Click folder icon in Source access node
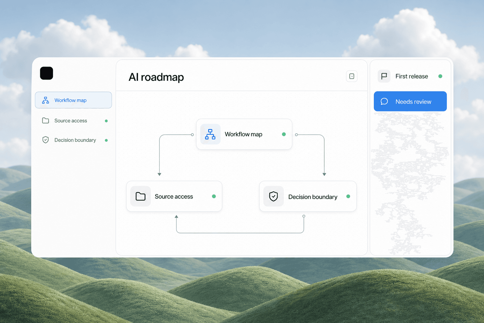Image resolution: width=484 pixels, height=323 pixels. point(141,196)
